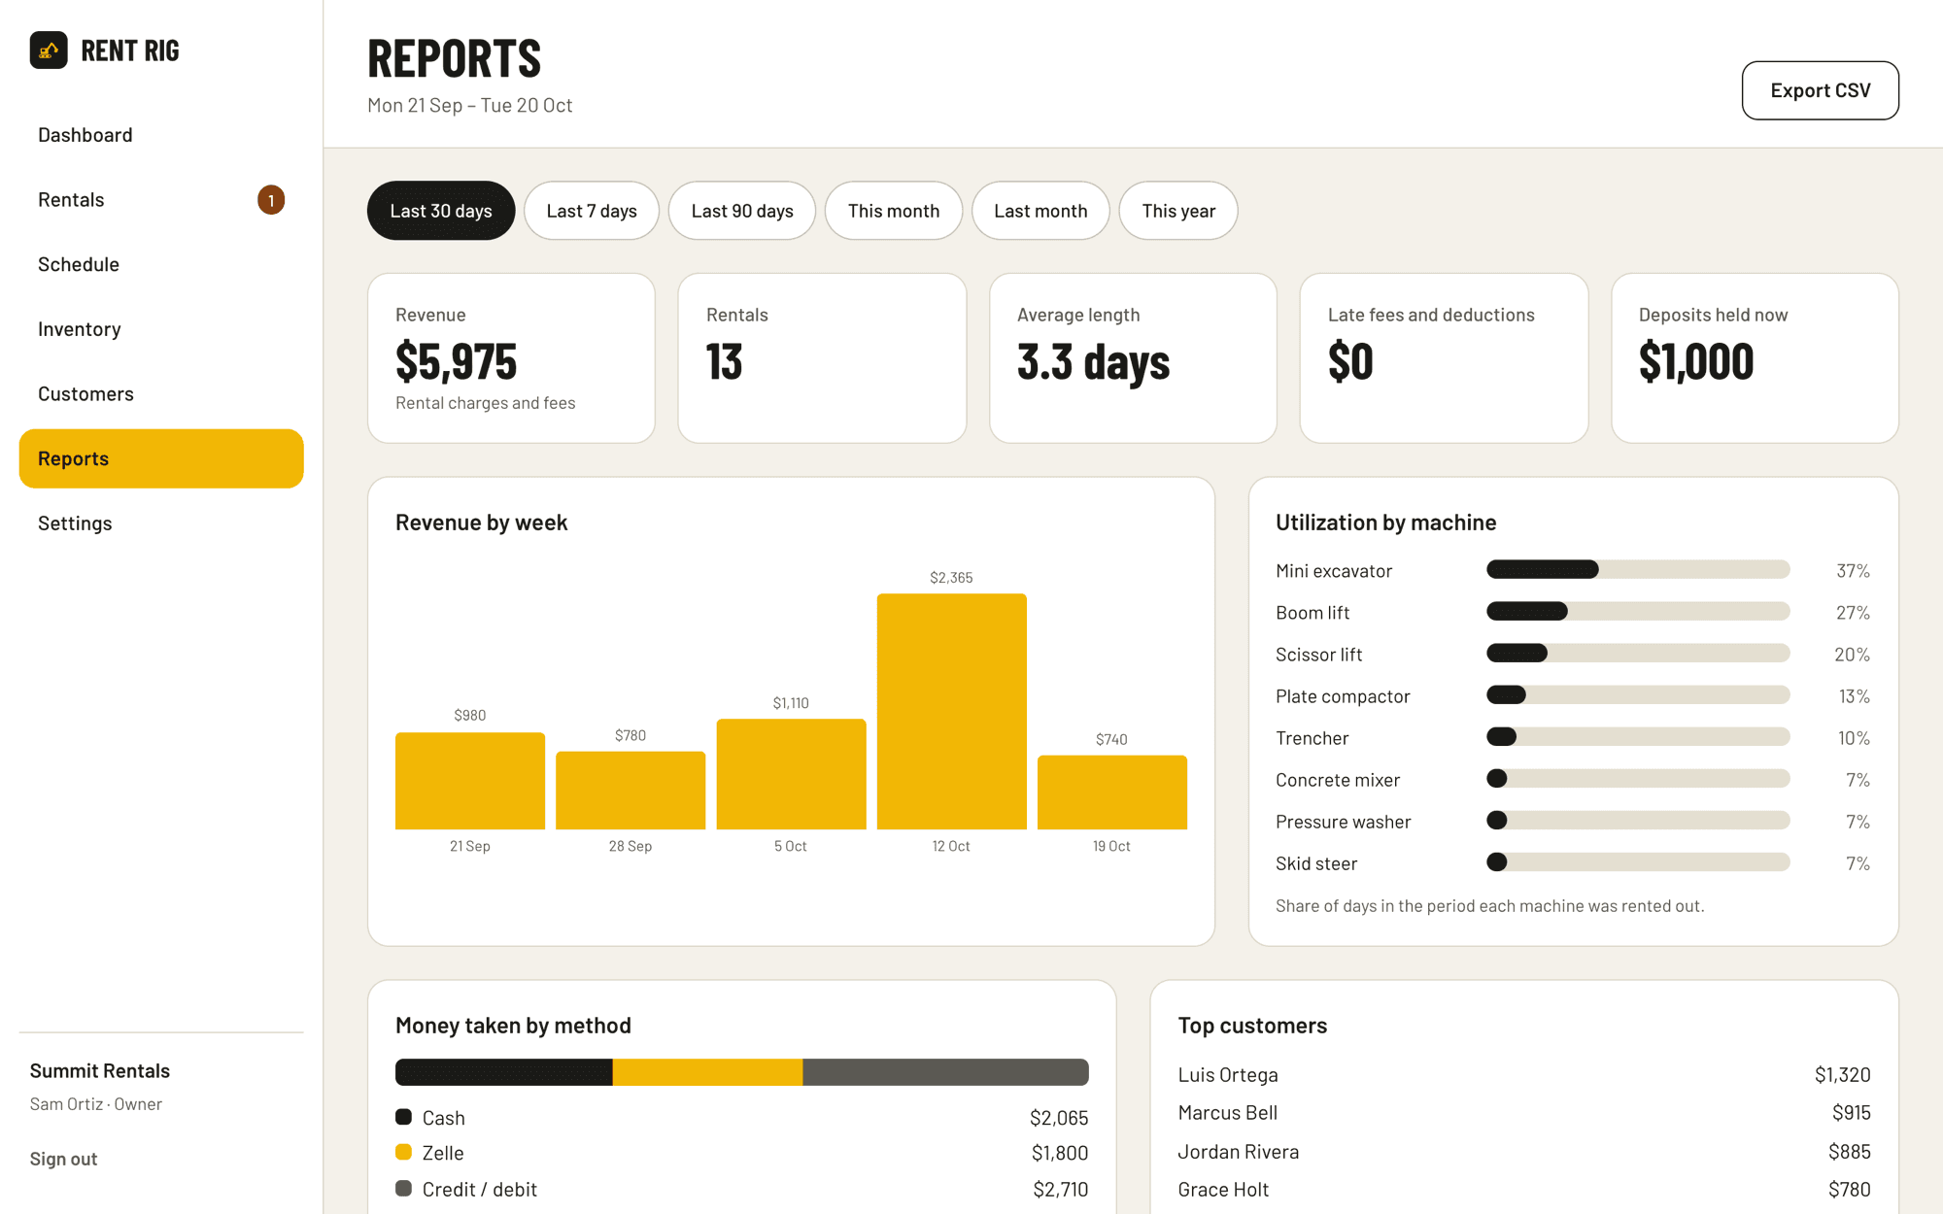Viewport: 1943px width, 1214px height.
Task: Click the Mini excavator utilization bar
Action: point(1638,570)
